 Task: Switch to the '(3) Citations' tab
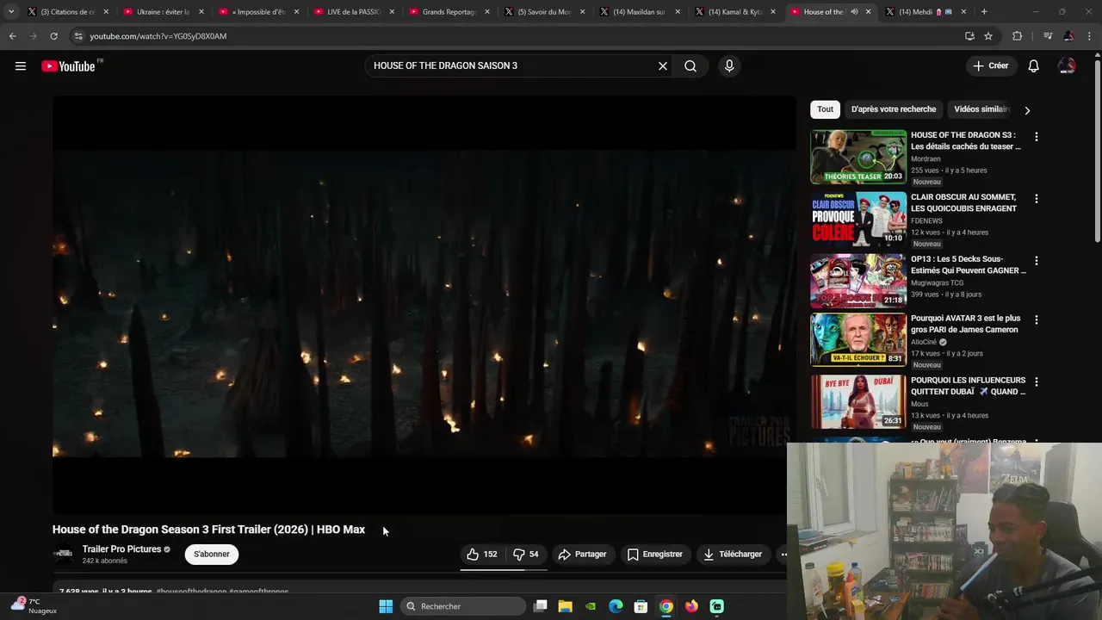tap(67, 12)
